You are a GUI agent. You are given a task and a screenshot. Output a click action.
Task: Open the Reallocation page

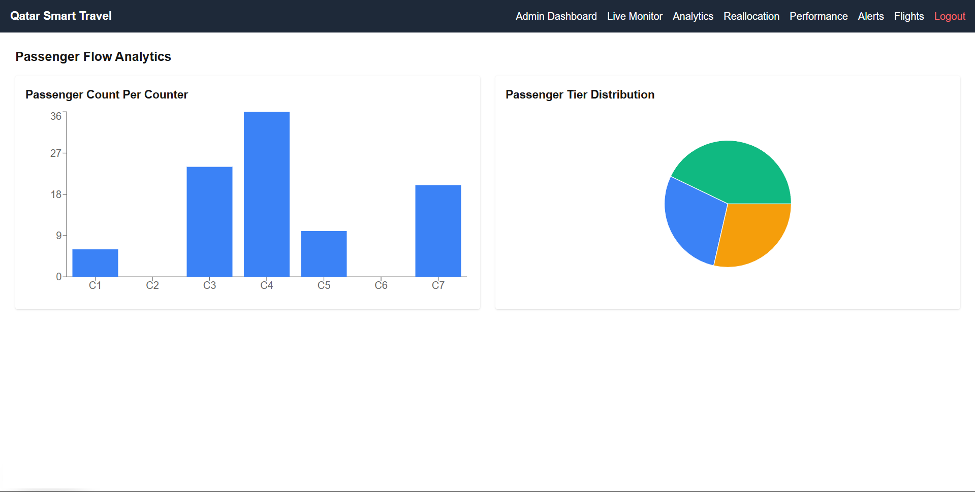pyautogui.click(x=751, y=16)
